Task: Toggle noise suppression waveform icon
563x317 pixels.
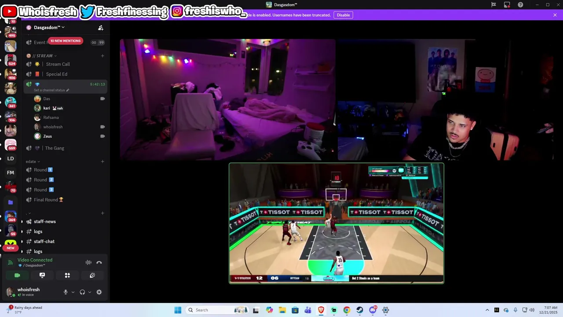Action: point(88,262)
